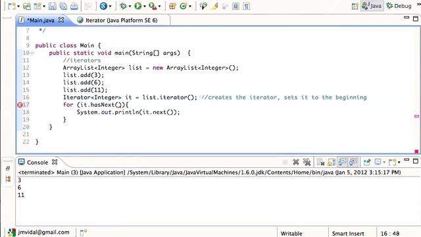Viewport: 421px width, 237px height.
Task: Click the error marker on line 17
Action: 20,105
